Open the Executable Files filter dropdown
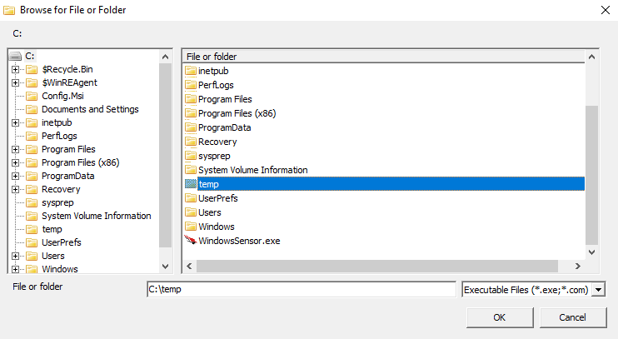 (599, 290)
